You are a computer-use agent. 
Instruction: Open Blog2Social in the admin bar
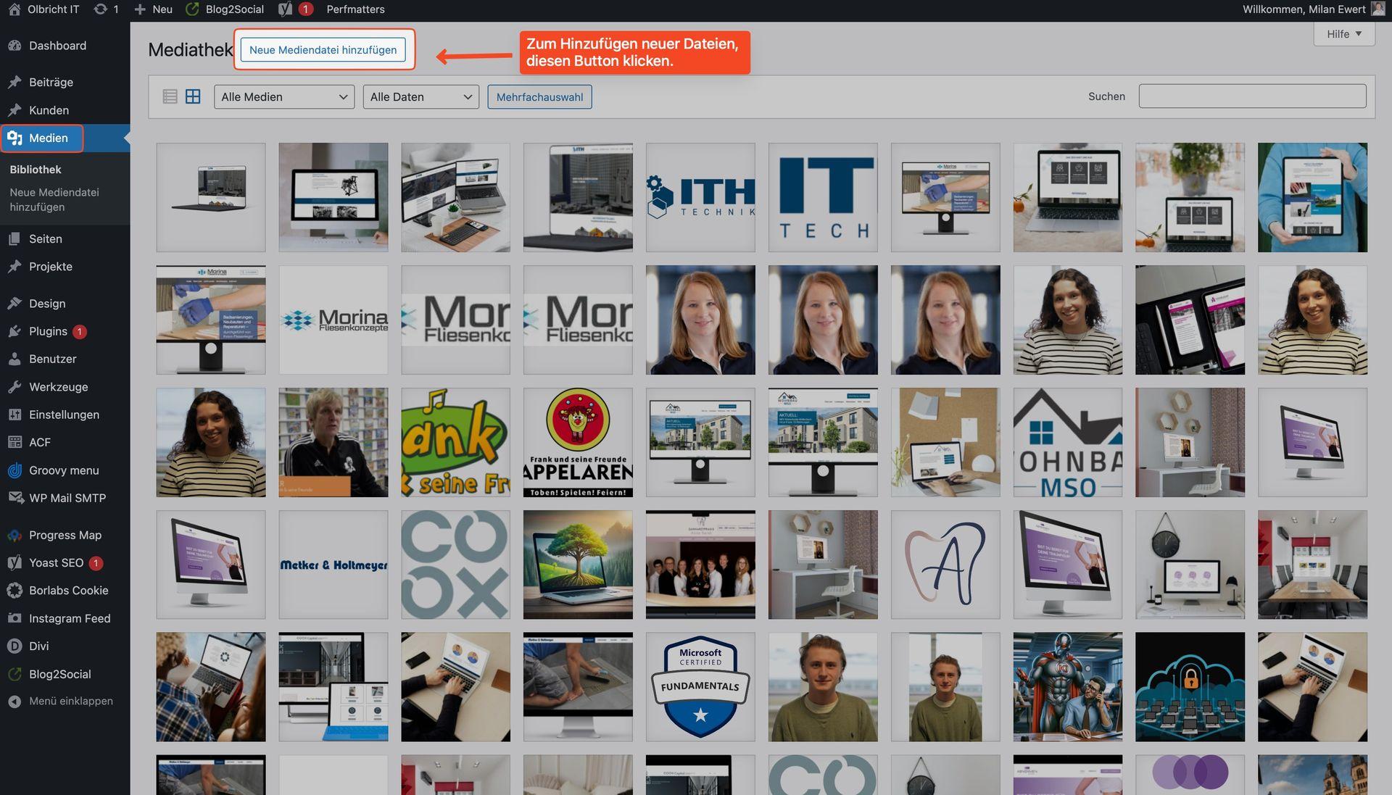coord(225,9)
